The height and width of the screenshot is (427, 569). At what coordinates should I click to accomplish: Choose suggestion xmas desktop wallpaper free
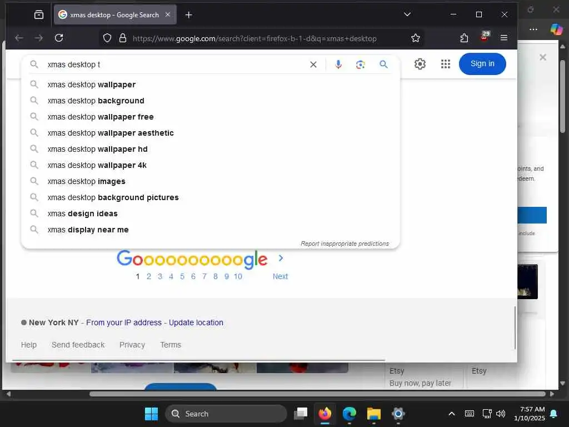(211, 117)
